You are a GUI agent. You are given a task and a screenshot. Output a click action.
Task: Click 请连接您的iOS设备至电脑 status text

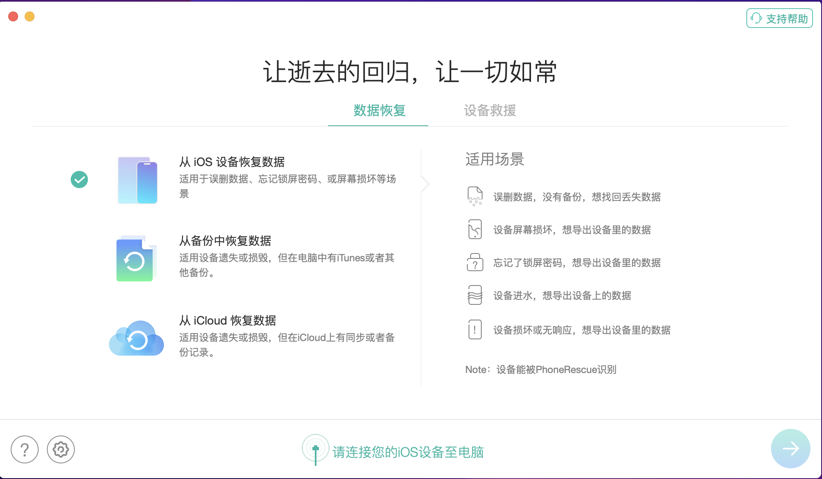click(x=408, y=452)
